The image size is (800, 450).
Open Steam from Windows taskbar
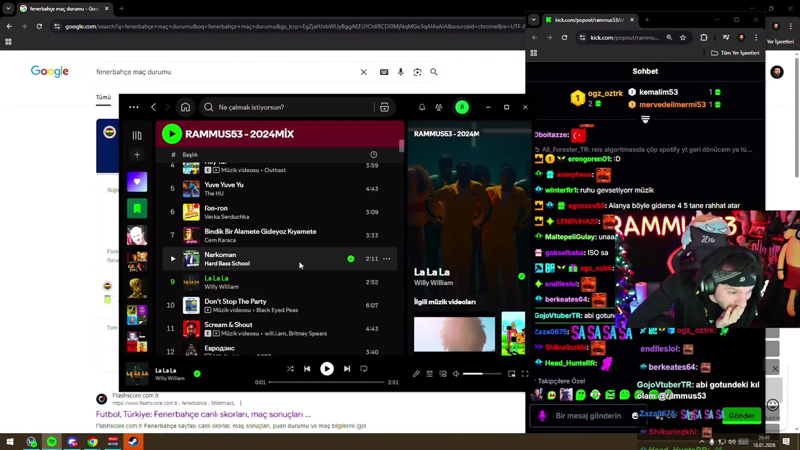click(x=133, y=442)
